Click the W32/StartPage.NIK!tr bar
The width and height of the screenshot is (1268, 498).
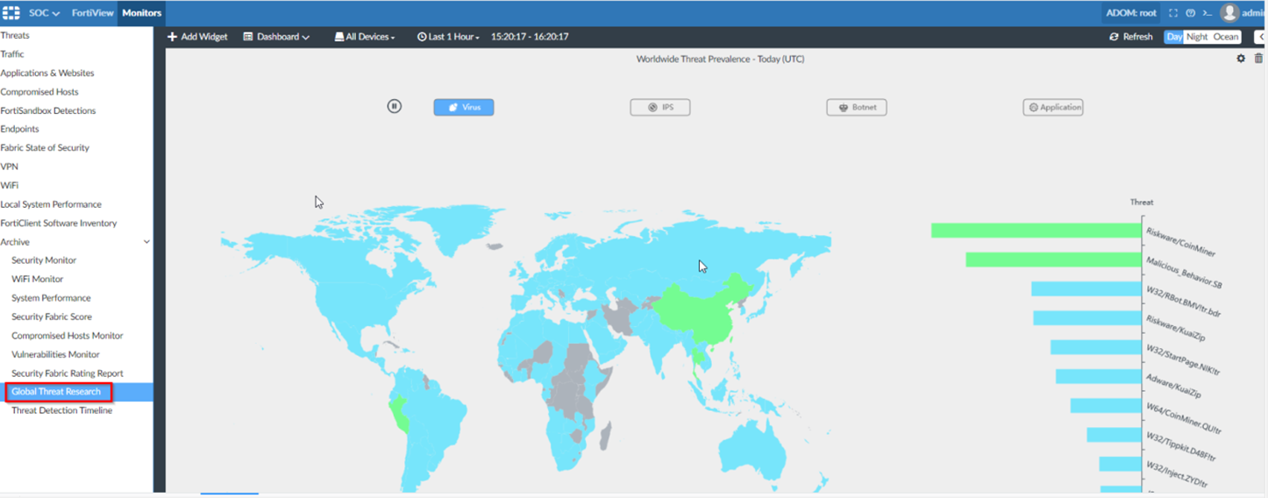(x=1095, y=347)
